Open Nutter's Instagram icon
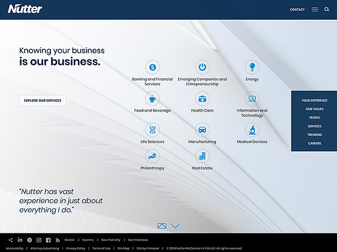Screen dimensions: 337x252 [39, 240]
